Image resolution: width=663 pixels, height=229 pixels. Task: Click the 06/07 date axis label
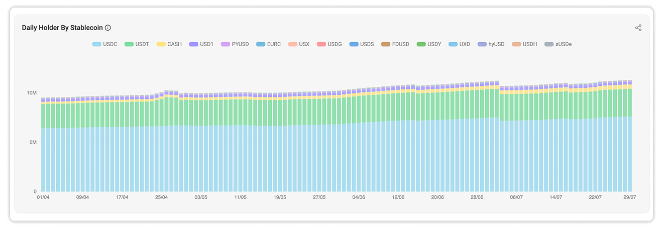click(516, 197)
